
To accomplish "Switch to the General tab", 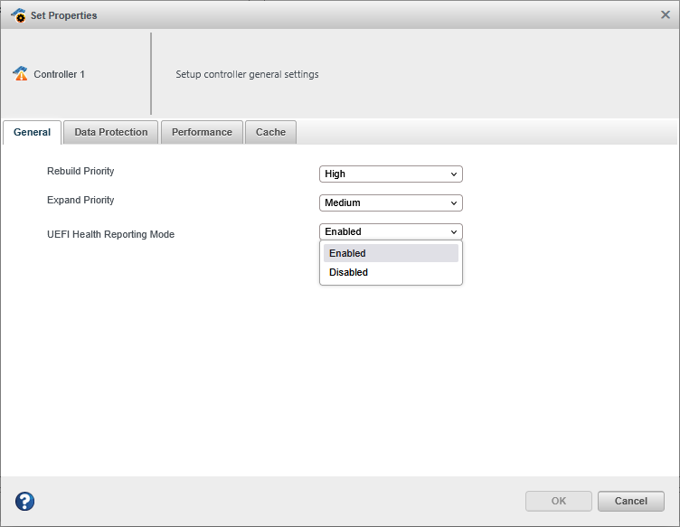I will click(x=33, y=132).
